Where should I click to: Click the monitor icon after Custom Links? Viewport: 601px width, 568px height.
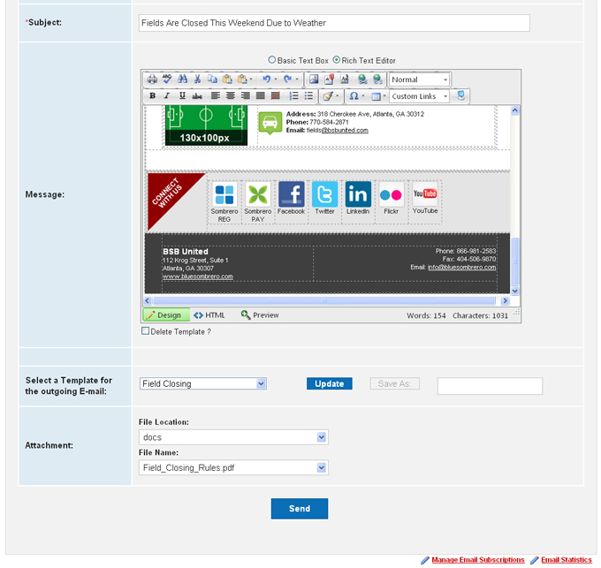point(461,95)
